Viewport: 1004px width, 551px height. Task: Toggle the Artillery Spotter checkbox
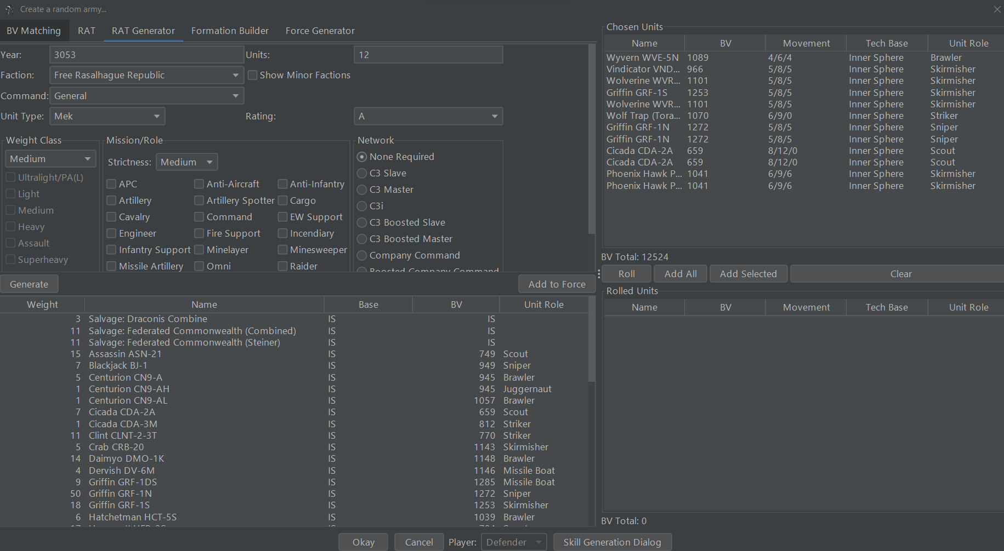tap(200, 200)
